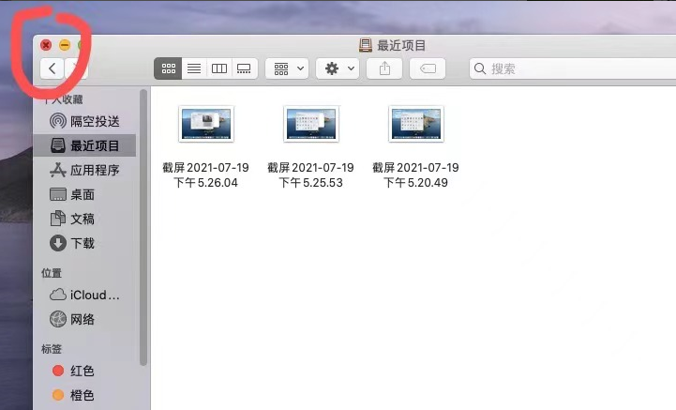Switch to list view mode
The height and width of the screenshot is (410, 676).
[194, 68]
